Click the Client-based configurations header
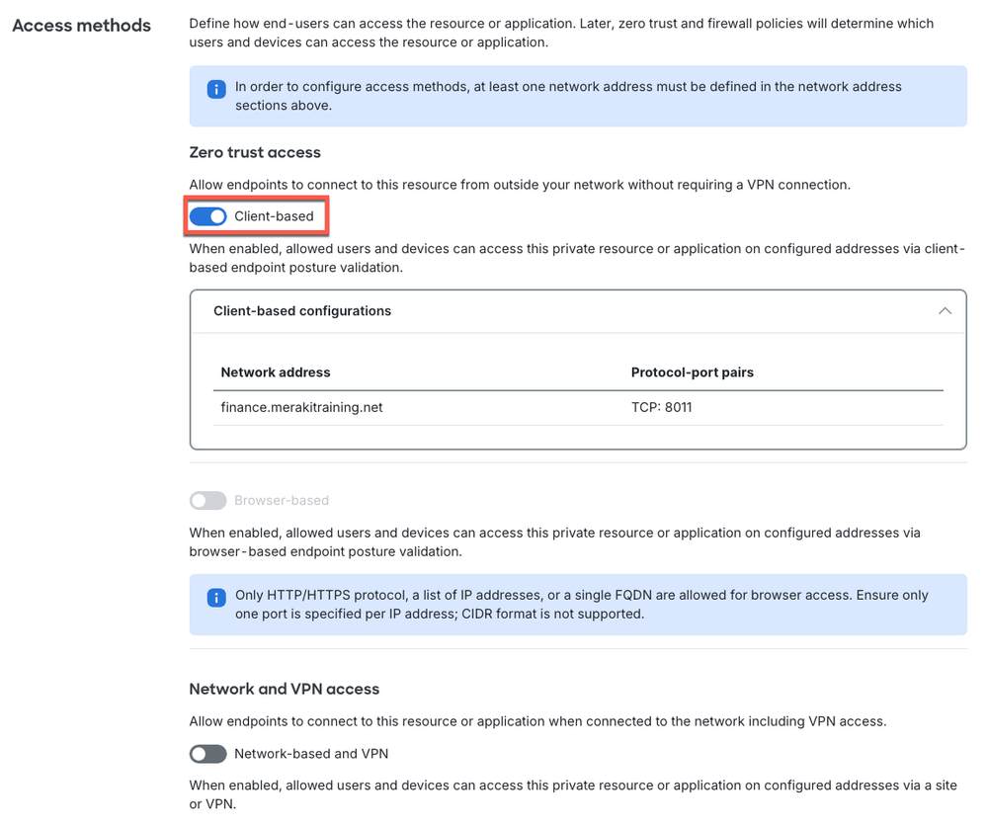This screenshot has height=828, width=987. pyautogui.click(x=302, y=311)
